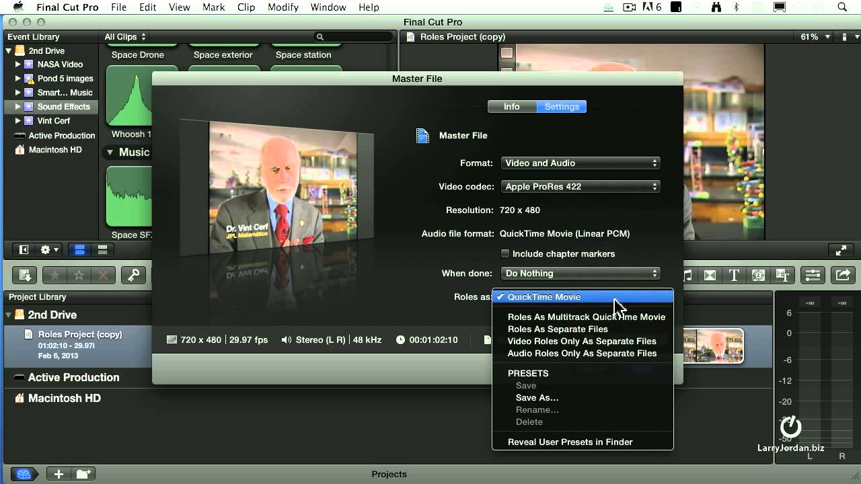Select the NASA Video event
Viewport: 861px width, 484px height.
click(60, 65)
